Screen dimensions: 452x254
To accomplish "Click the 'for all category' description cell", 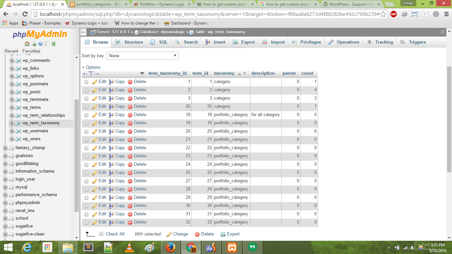I will [x=266, y=115].
